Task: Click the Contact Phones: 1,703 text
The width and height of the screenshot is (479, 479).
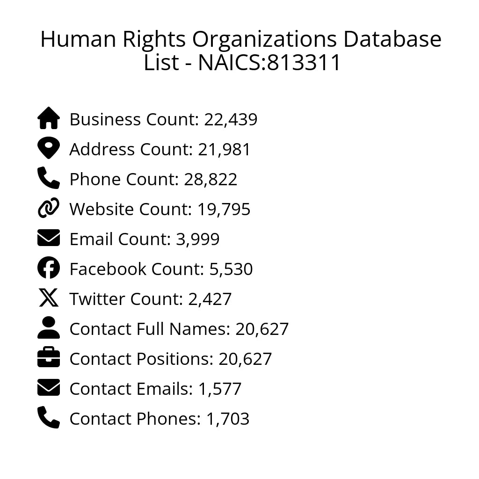Action: [160, 419]
